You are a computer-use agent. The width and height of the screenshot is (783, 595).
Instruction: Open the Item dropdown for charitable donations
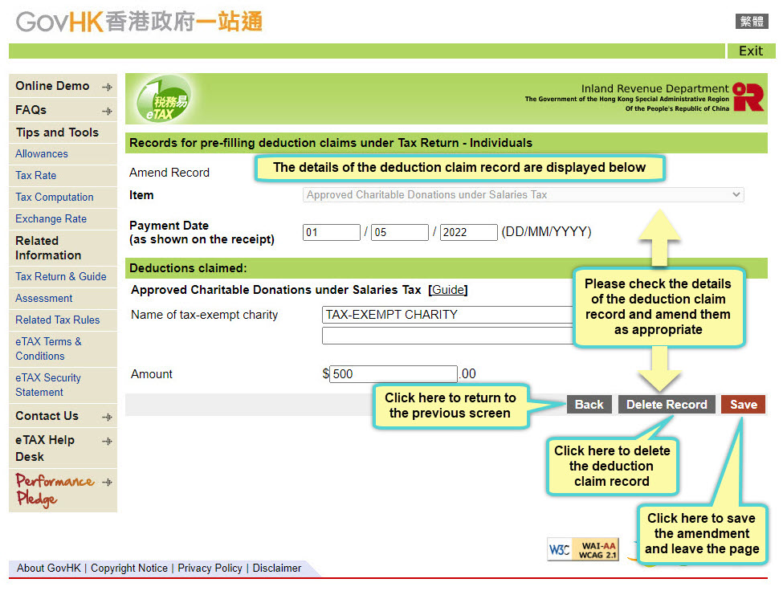pos(523,194)
